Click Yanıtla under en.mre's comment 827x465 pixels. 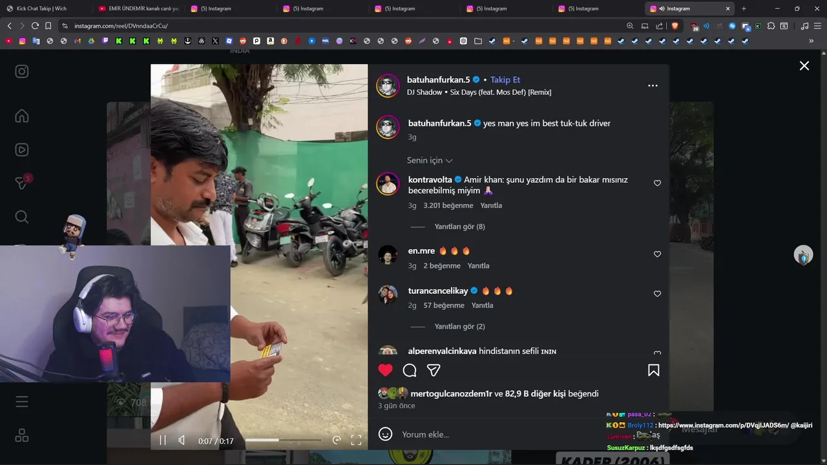478,266
